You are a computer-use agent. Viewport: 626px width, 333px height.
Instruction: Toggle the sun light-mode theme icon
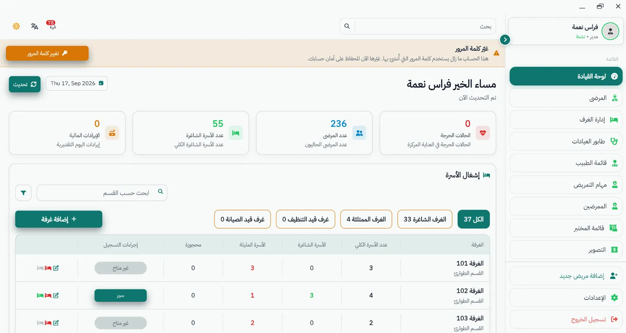[17, 26]
